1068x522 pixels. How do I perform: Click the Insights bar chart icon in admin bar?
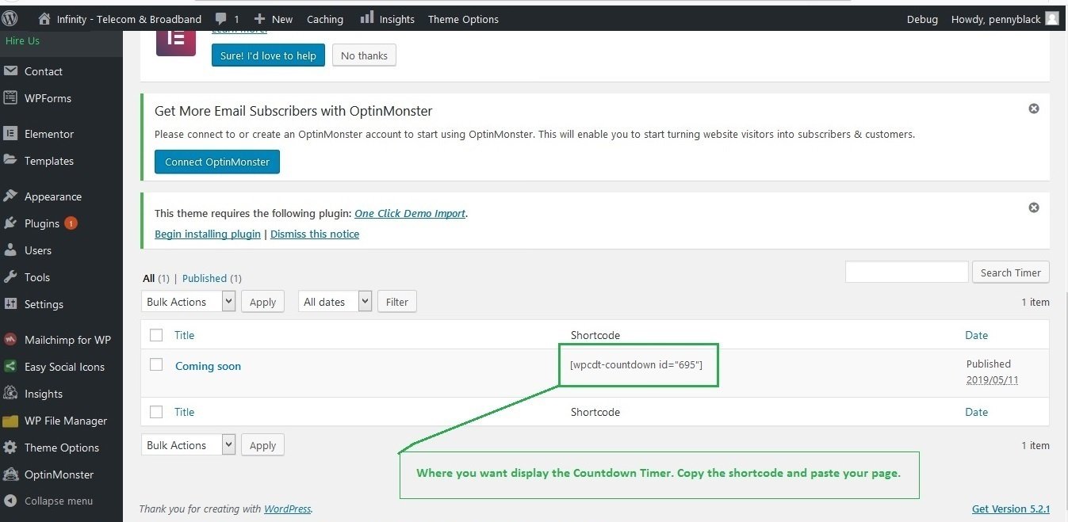click(366, 17)
